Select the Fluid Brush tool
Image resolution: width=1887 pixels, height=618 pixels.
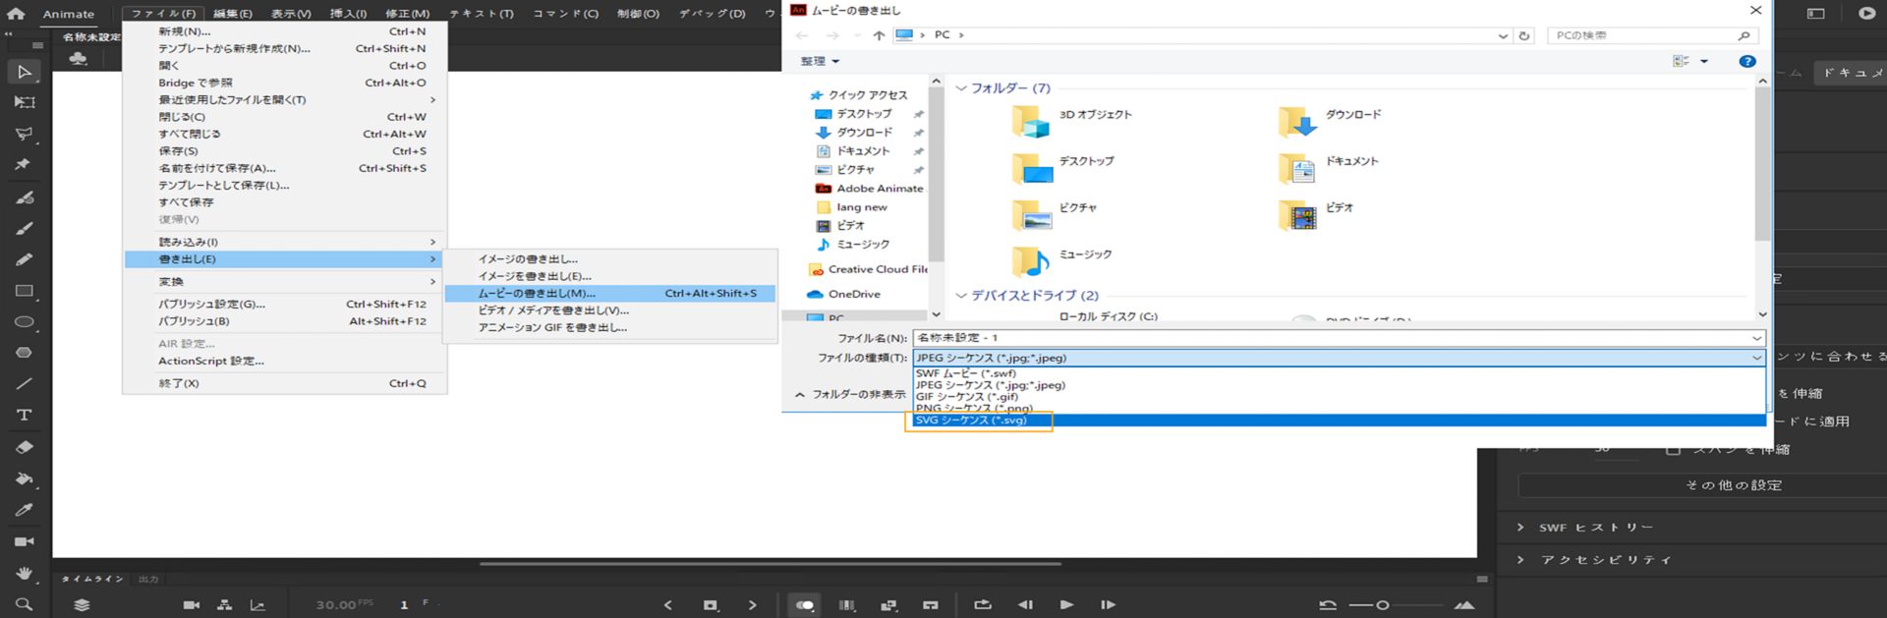(24, 197)
